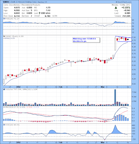Screen dimensions: 139x144
Task: Click the SWHC (Daily) price legend icon
Action: tap(4, 36)
